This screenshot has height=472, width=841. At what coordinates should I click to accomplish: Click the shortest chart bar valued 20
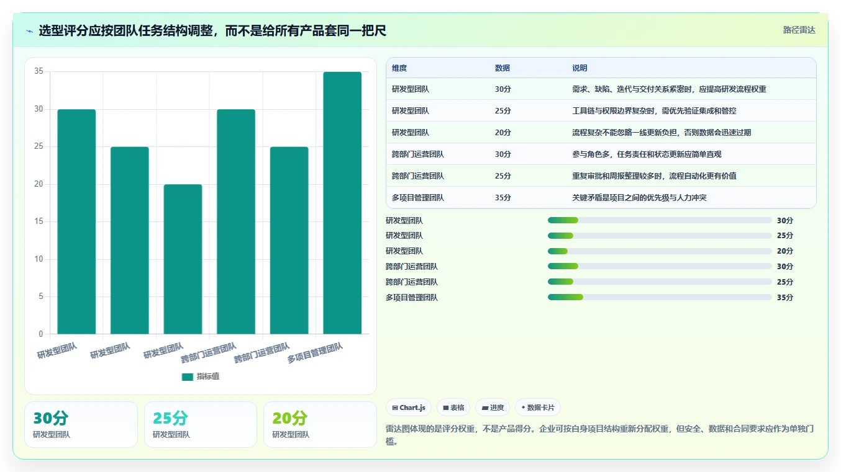(183, 259)
